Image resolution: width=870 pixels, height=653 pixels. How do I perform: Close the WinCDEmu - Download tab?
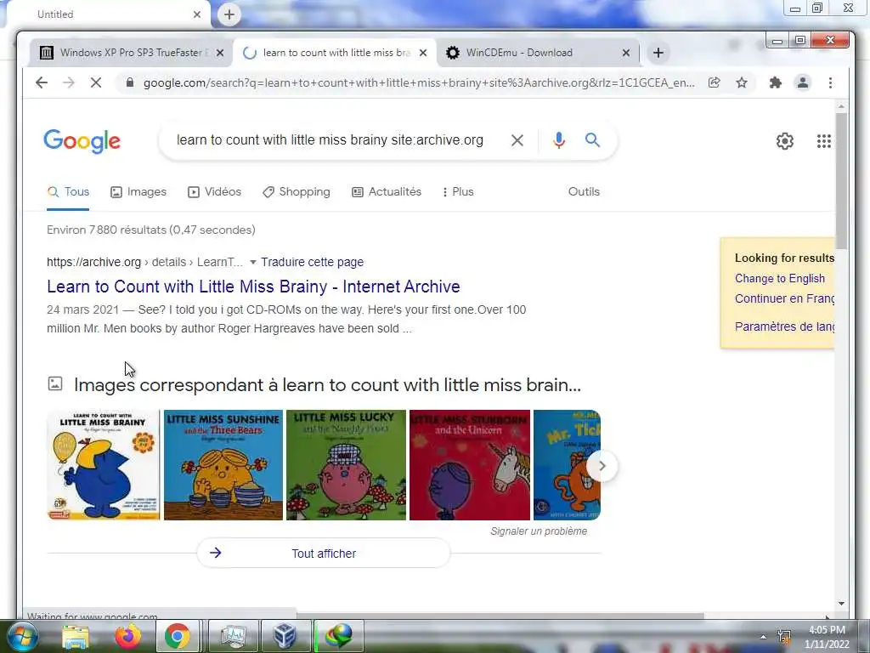(x=626, y=53)
